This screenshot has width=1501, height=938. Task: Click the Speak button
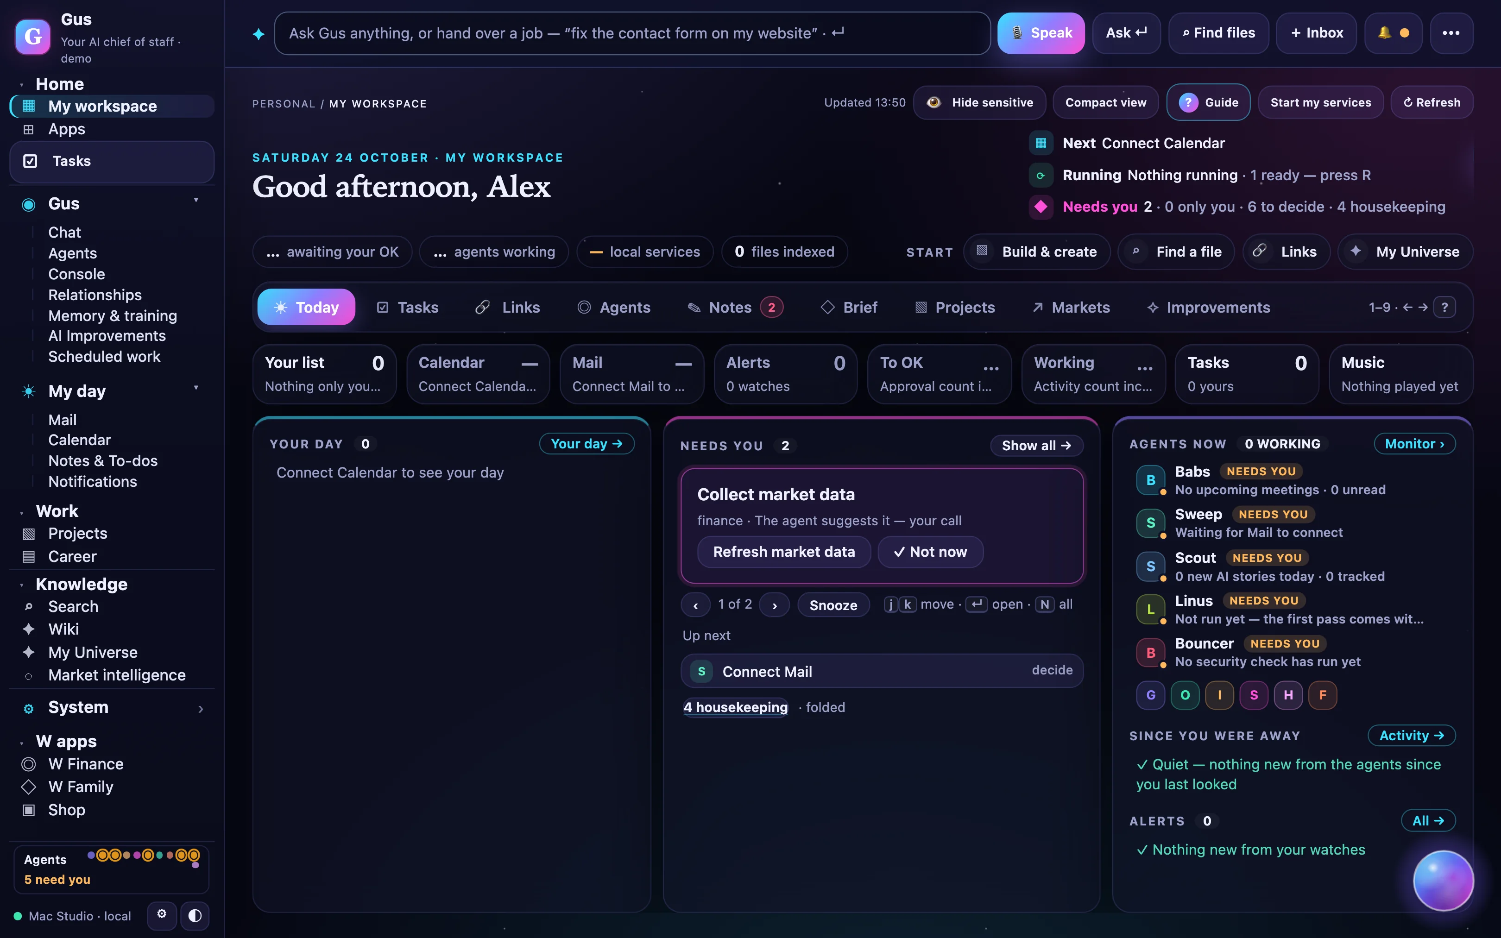[x=1041, y=33]
